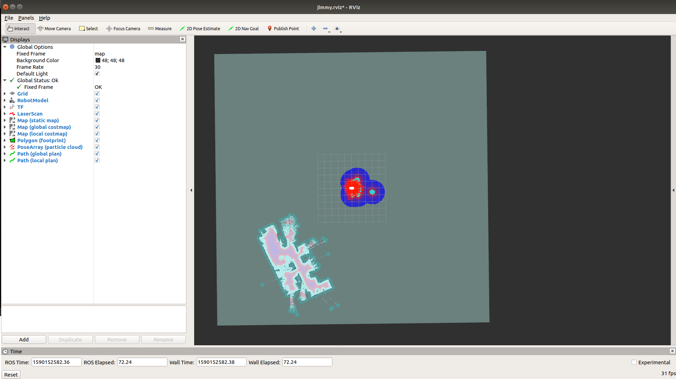Click the Wall Elapsed field
The height and width of the screenshot is (379, 676).
[307, 362]
